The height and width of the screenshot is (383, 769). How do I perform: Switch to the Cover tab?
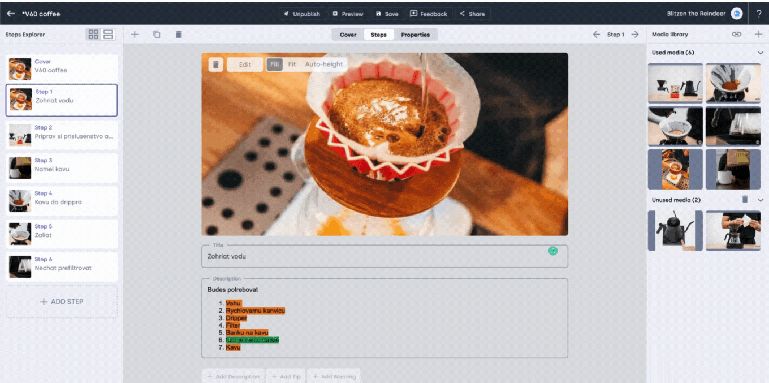(348, 35)
